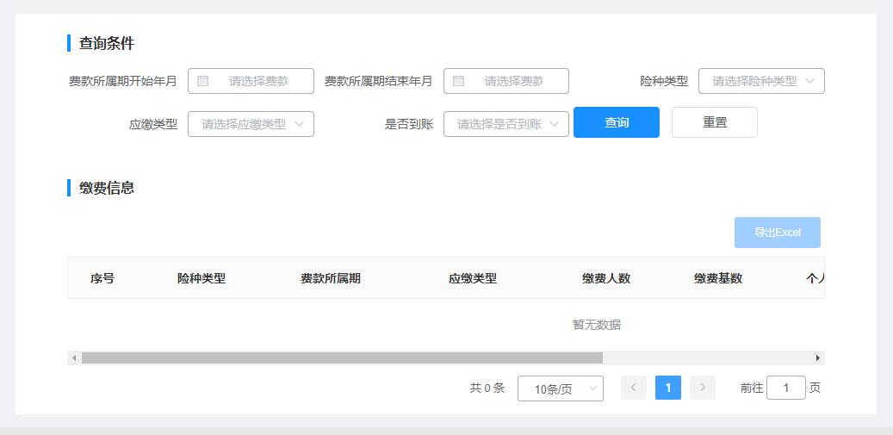Go to next page with right chevron
This screenshot has width=893, height=435.
coord(702,388)
